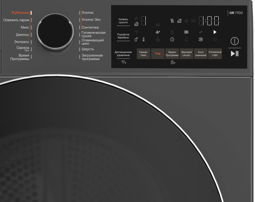This screenshot has height=202, width=255.
Task: Tap the anti-crease rotation icon
Action: [x=200, y=40]
